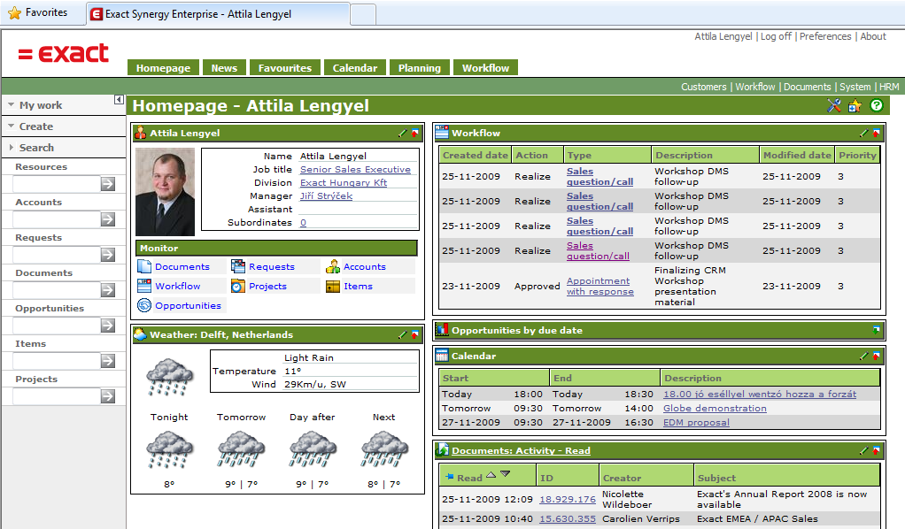The width and height of the screenshot is (905, 529).
Task: Add page to favourites star icon
Action: point(855,105)
